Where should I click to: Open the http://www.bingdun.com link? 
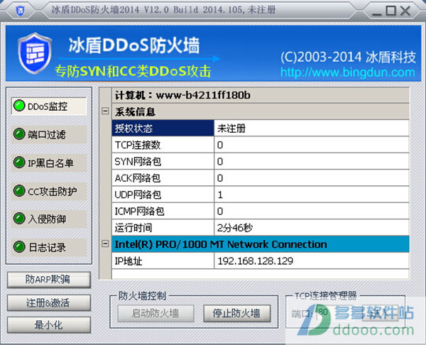pyautogui.click(x=348, y=72)
